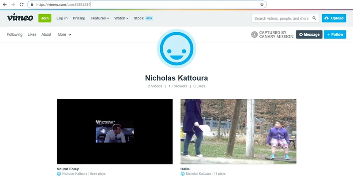Click the browser forward arrow
Viewport: 353px width, 180px height.
pyautogui.click(x=13, y=4)
